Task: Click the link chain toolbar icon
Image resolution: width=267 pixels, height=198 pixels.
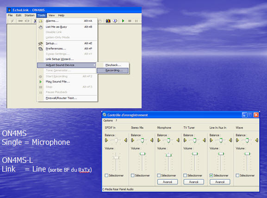Action: pyautogui.click(x=20, y=21)
